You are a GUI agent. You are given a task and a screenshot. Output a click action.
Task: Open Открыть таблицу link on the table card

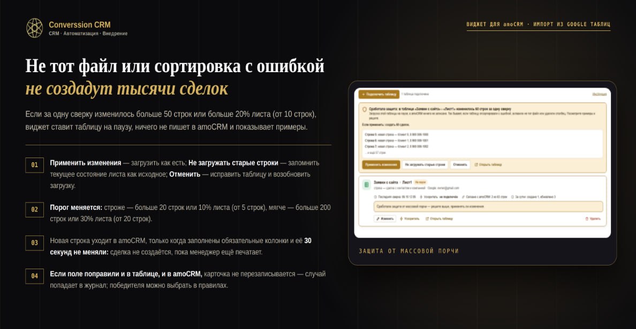coord(439,218)
